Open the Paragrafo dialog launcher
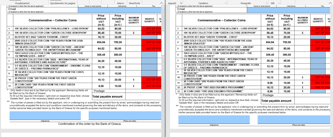This screenshot has height=137, width=334. [265, 3]
